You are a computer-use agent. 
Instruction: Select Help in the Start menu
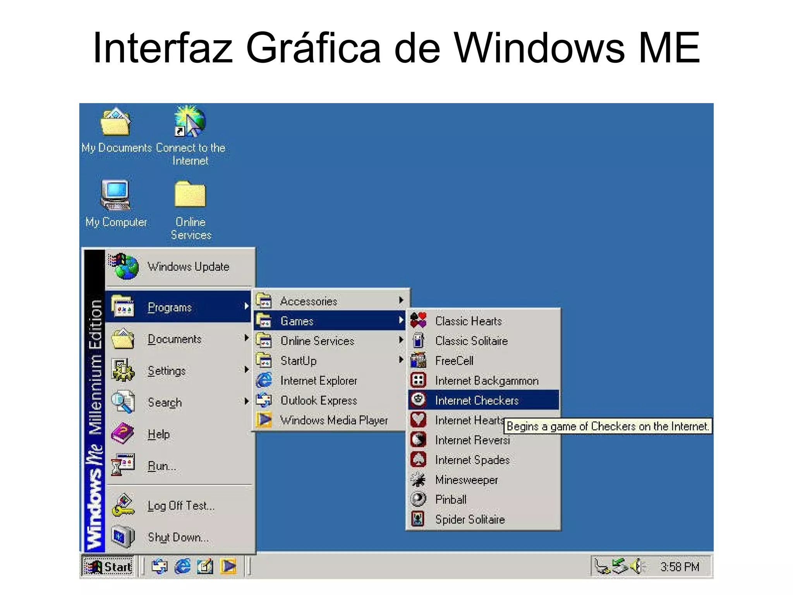[179, 434]
